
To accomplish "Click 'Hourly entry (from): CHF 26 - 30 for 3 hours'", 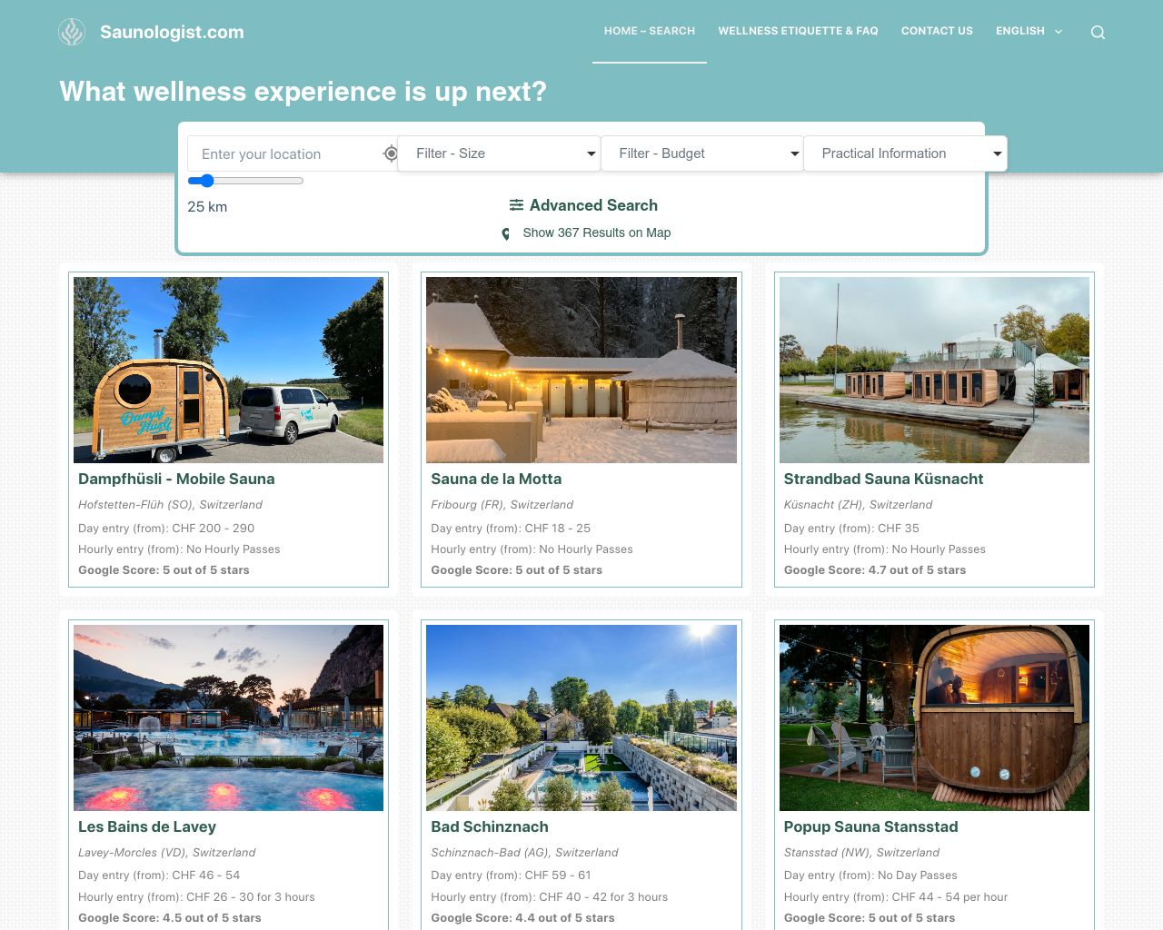I will tap(196, 896).
